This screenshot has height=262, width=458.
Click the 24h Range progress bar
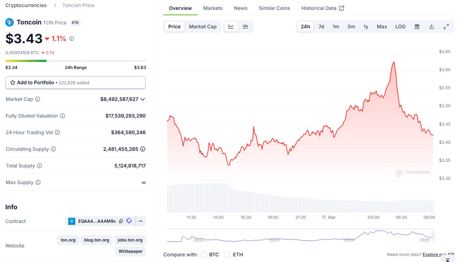pyautogui.click(x=76, y=61)
